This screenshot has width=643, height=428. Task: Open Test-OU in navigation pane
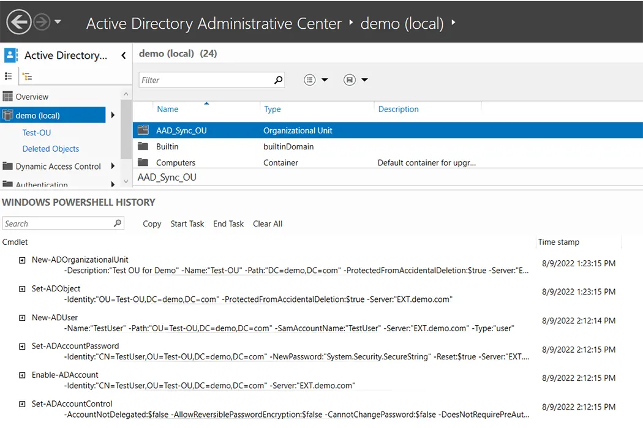coord(37,132)
